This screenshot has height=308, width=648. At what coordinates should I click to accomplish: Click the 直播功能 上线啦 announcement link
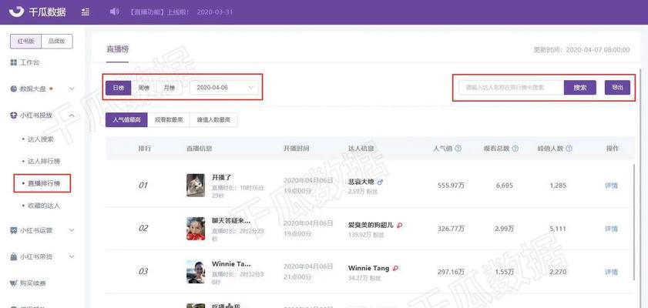159,12
